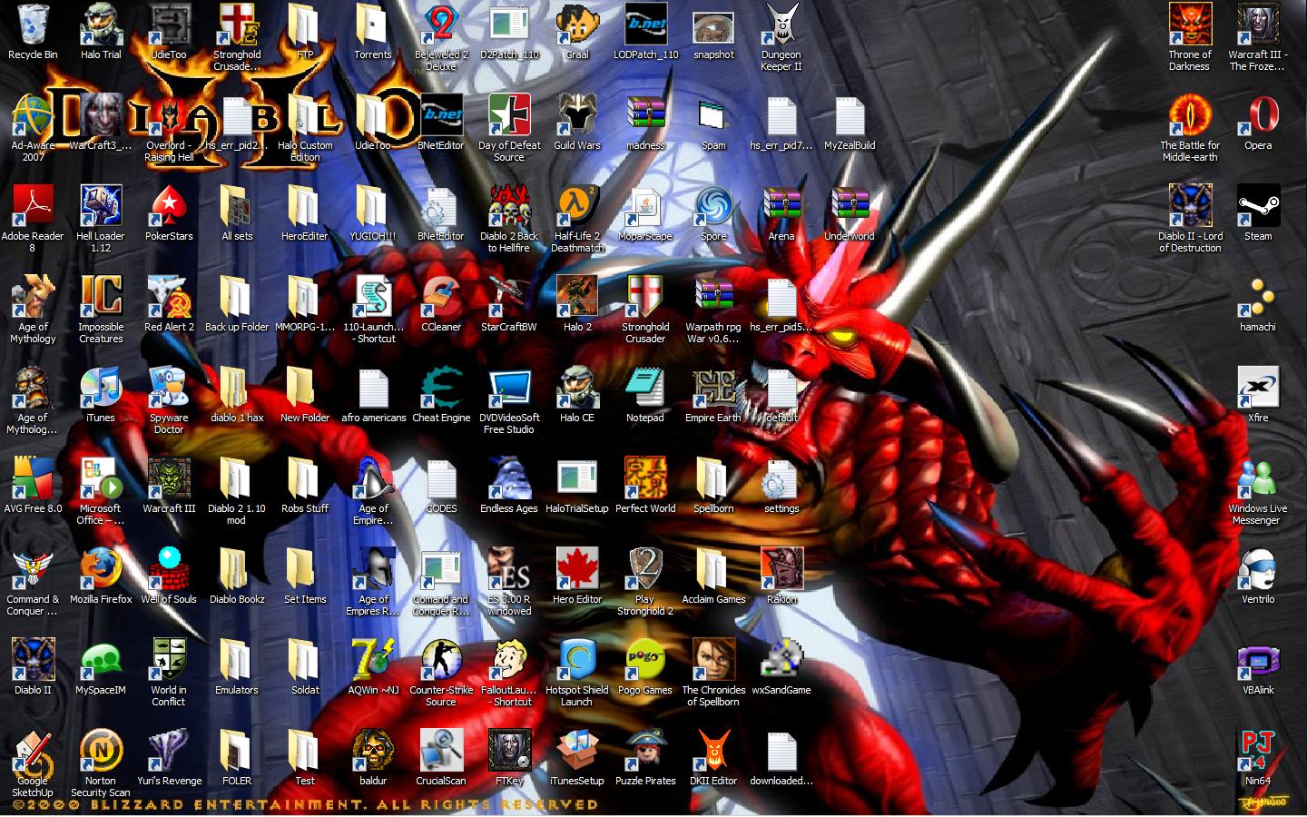Click the Opera browser icon
Viewport: 1307px width, 817px height.
pyautogui.click(x=1258, y=115)
